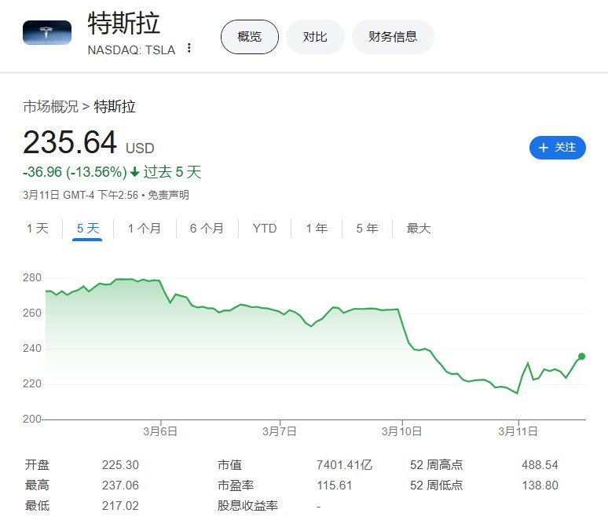
Task: Choose the YTD chart range
Action: click(265, 228)
